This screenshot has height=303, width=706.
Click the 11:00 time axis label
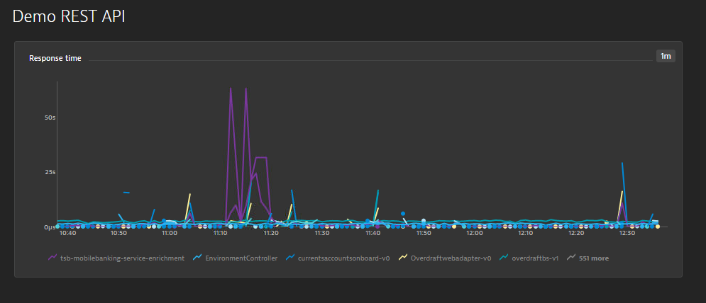point(170,233)
